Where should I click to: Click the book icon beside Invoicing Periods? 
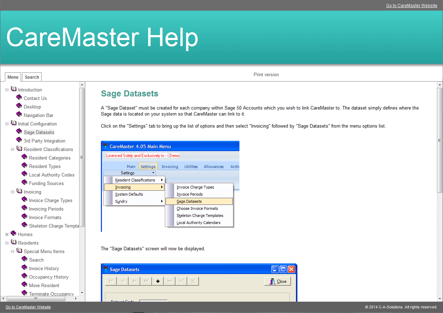(x=25, y=208)
